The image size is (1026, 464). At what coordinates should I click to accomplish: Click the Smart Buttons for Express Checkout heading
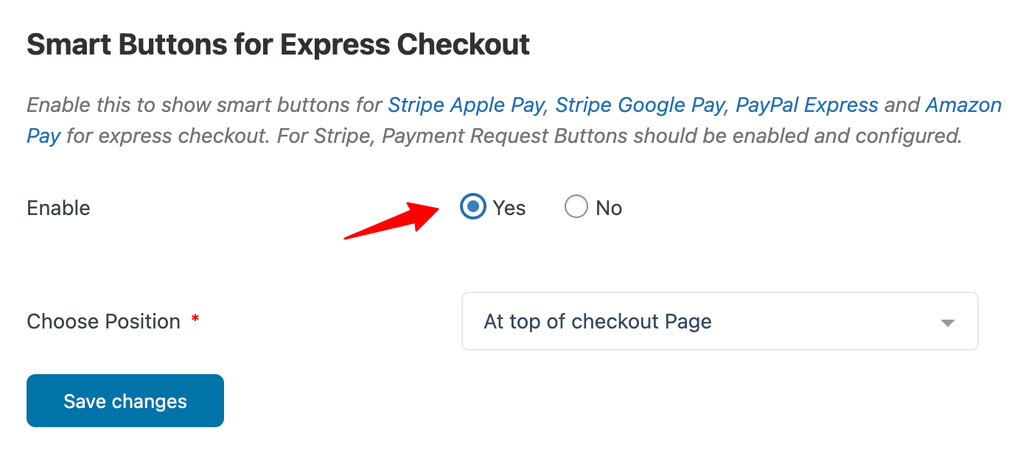[x=278, y=44]
